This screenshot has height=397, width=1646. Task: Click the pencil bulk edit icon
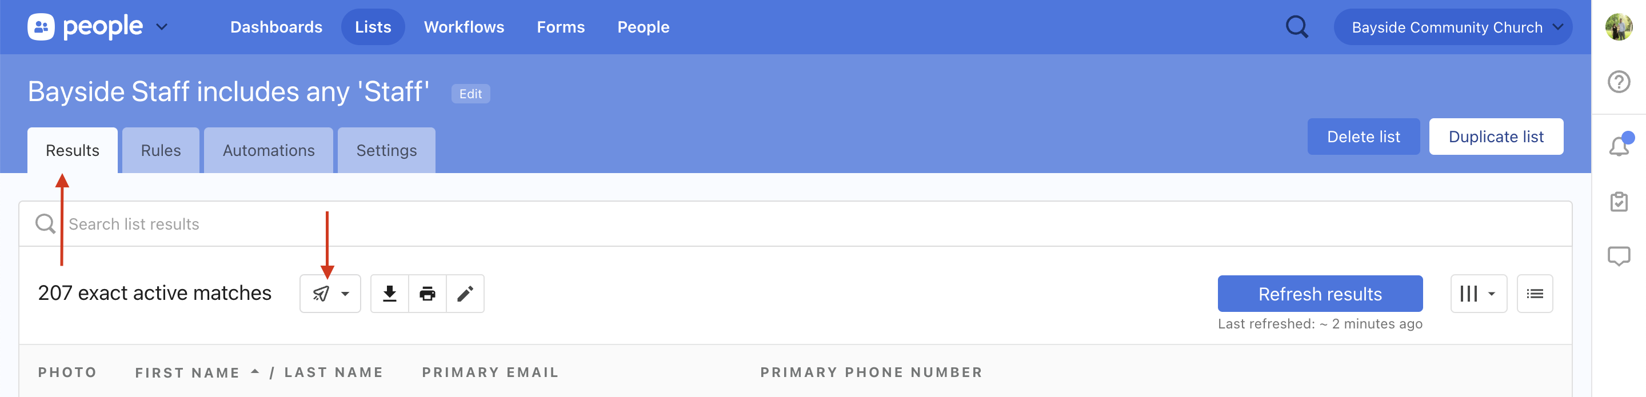[x=465, y=294]
